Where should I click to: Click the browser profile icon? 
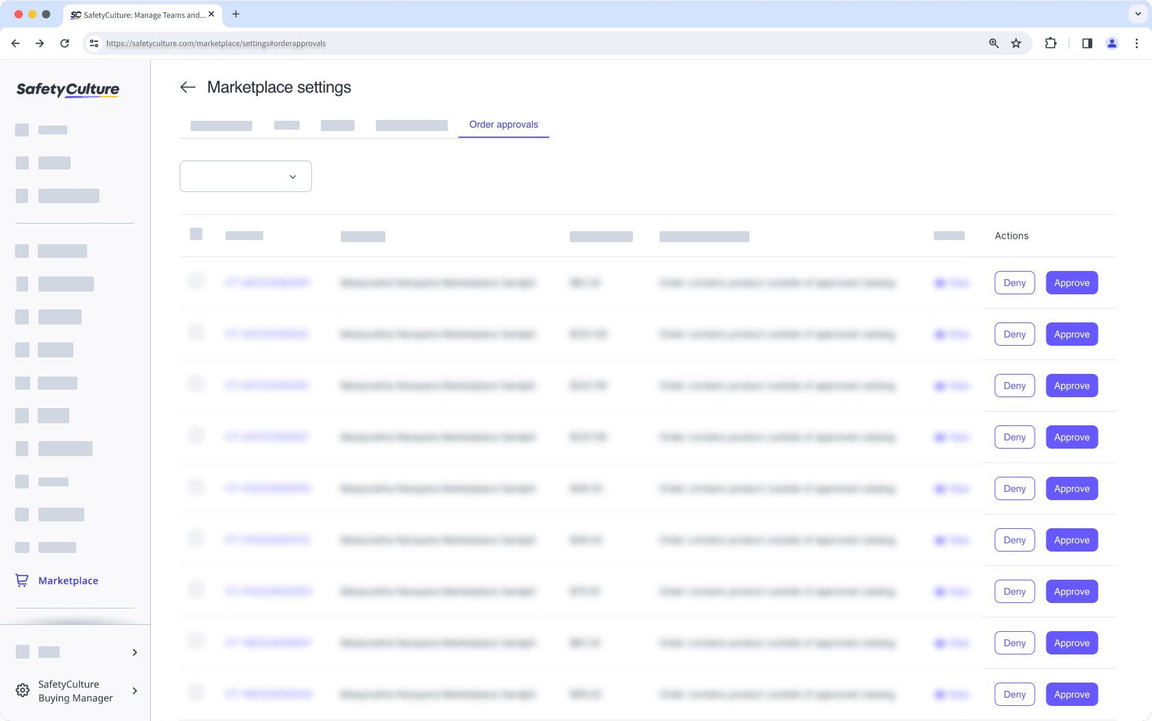(x=1112, y=43)
